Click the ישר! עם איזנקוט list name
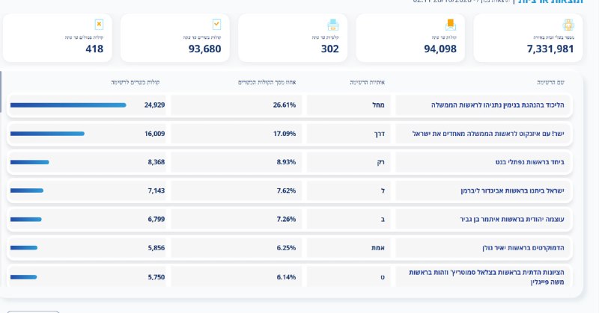This screenshot has width=599, height=313. click(x=488, y=134)
